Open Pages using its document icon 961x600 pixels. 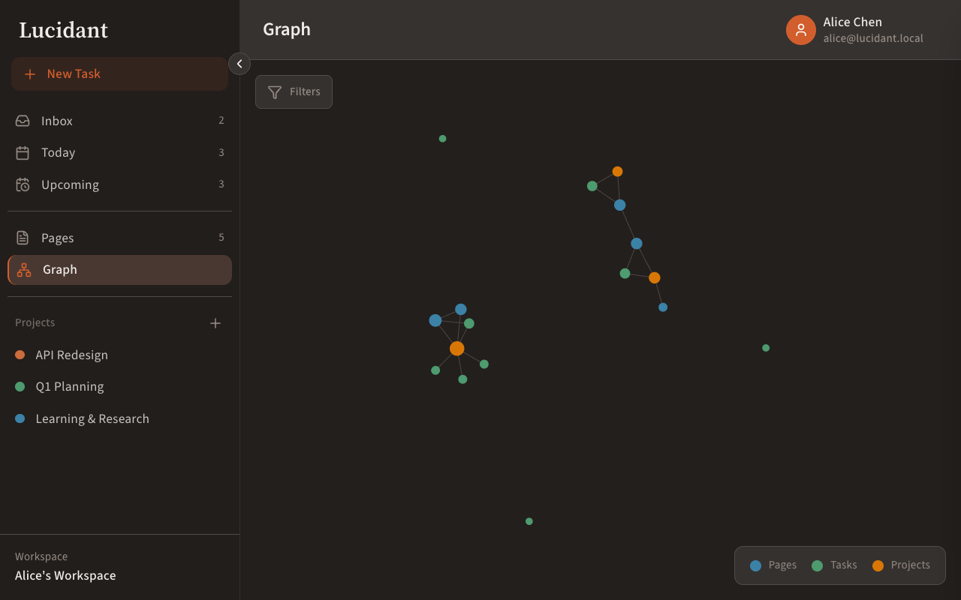[23, 237]
